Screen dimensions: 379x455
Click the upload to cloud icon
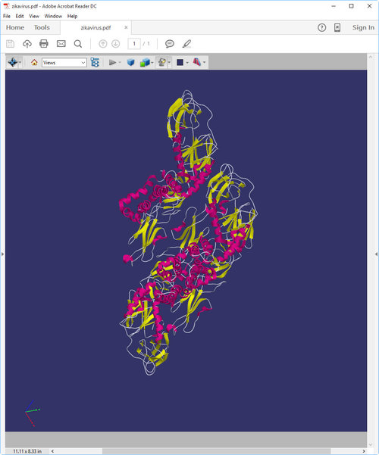click(27, 44)
